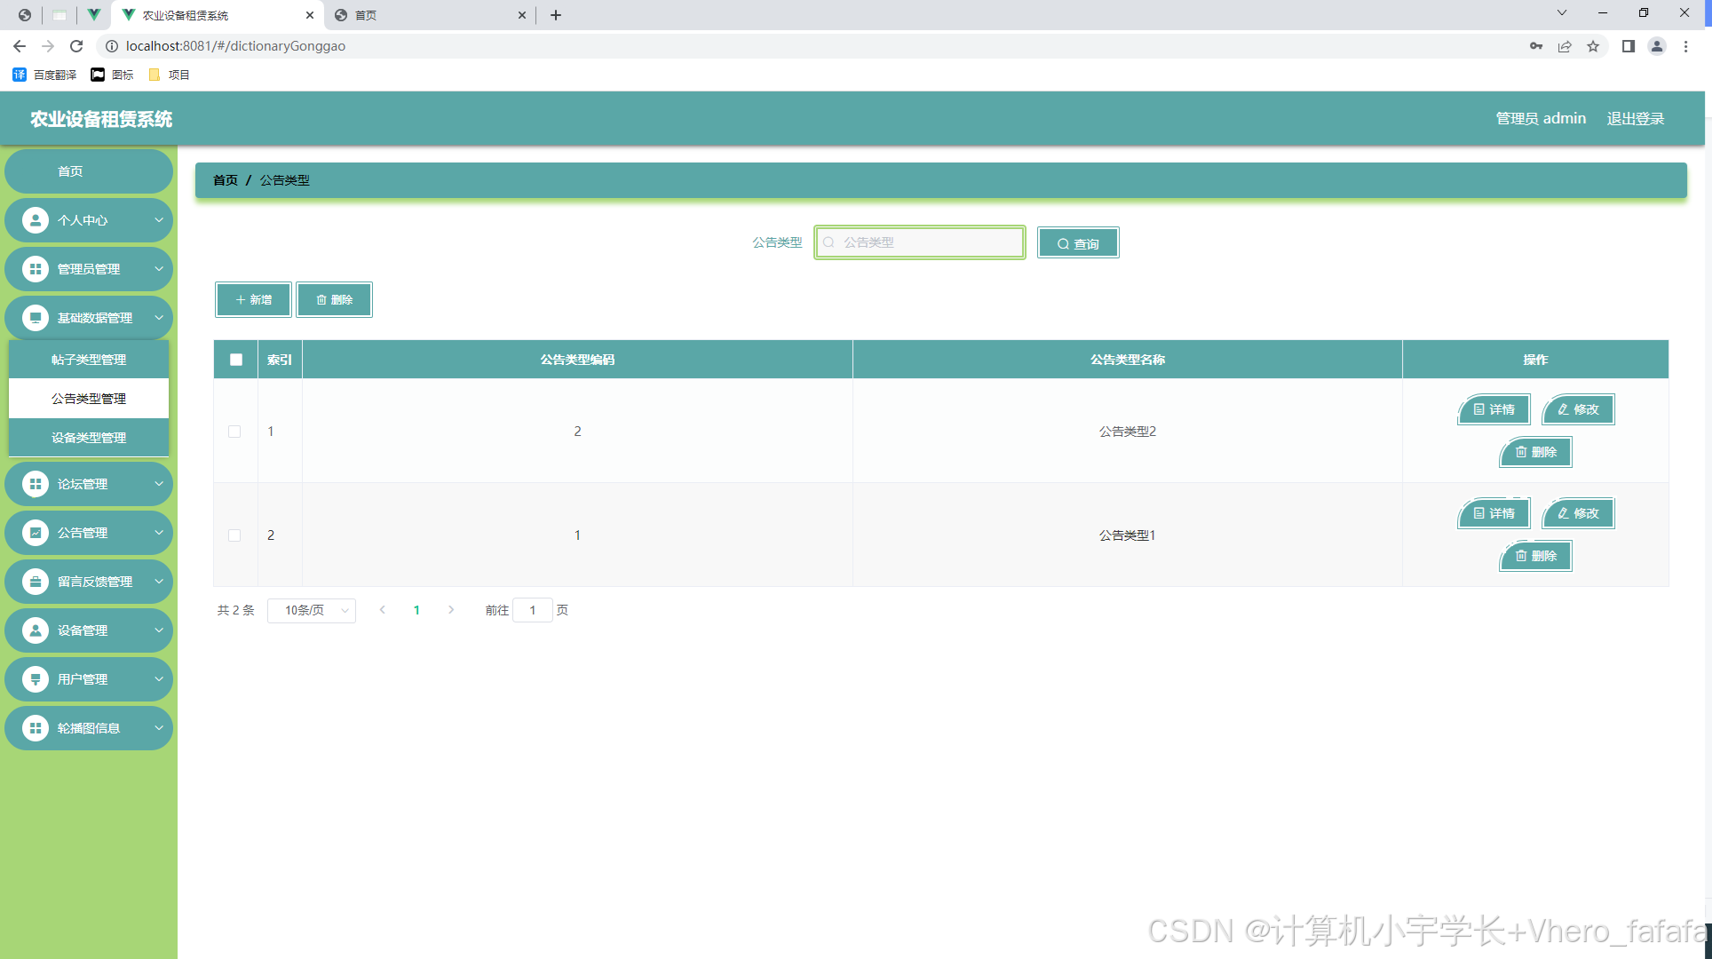Image resolution: width=1712 pixels, height=959 pixels.
Task: Click the 新增 add button
Action: [253, 300]
